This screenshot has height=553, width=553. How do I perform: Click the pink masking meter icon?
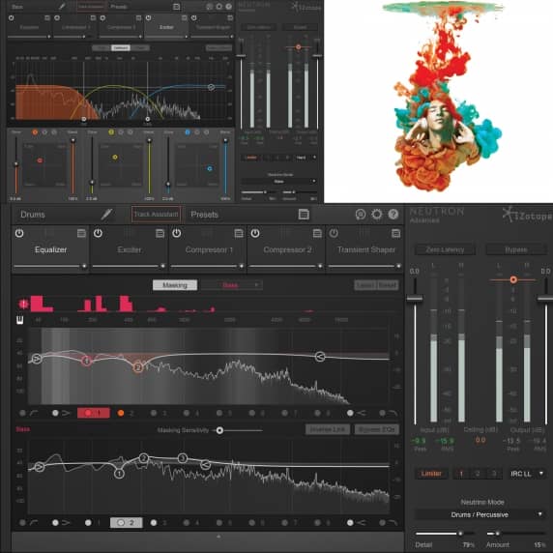(x=23, y=304)
